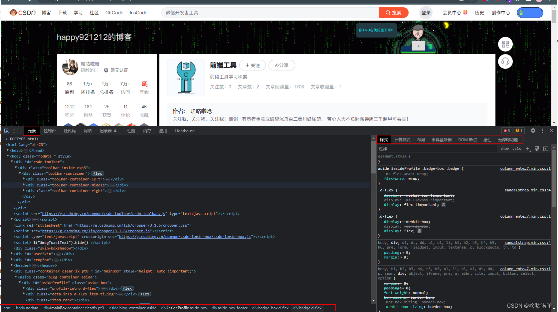The width and height of the screenshot is (558, 312).
Task: Toggle flex badge on data-info d-flex div
Action: click(145, 294)
